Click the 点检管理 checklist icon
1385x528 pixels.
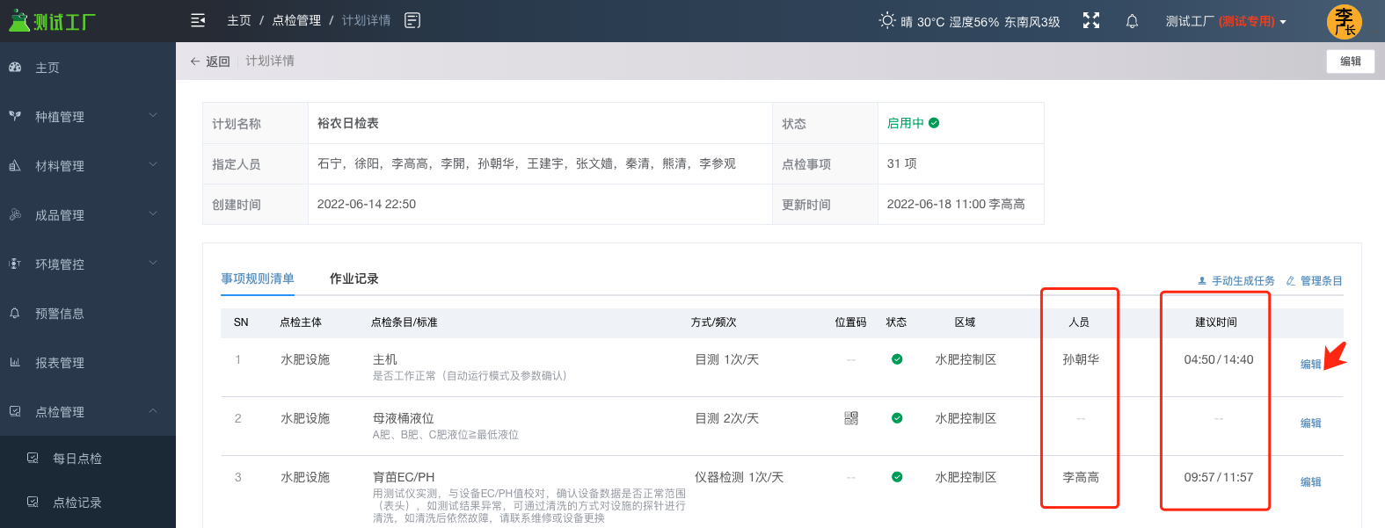[x=15, y=411]
